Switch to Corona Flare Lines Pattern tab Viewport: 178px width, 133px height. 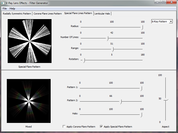tap(48, 14)
